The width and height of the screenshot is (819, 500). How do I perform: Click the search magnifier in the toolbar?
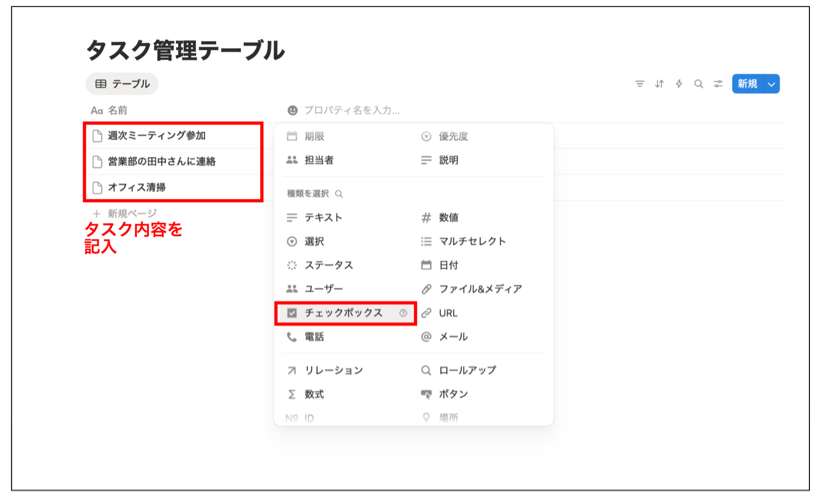pos(698,84)
